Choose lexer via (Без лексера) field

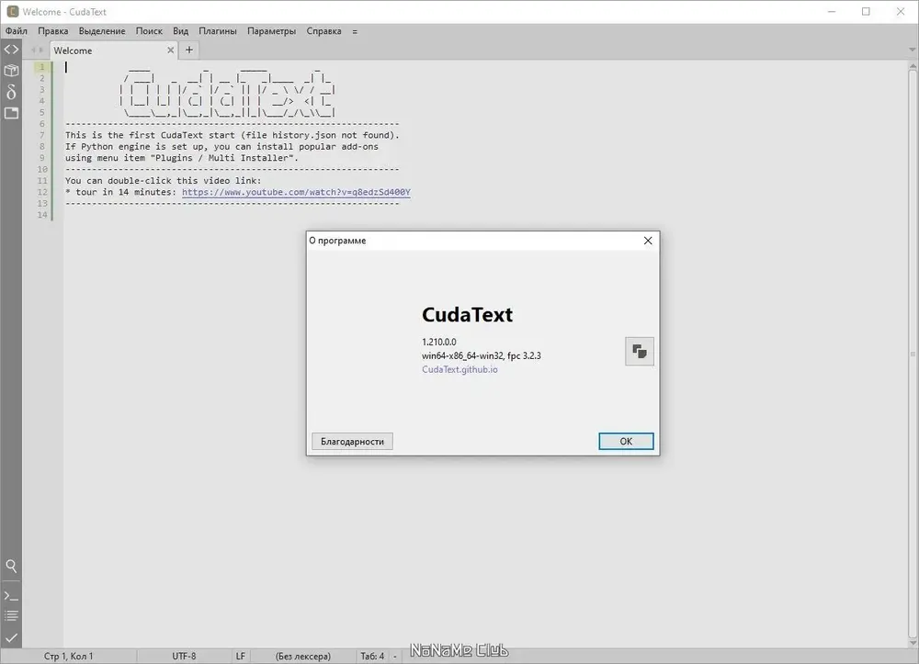coord(303,657)
